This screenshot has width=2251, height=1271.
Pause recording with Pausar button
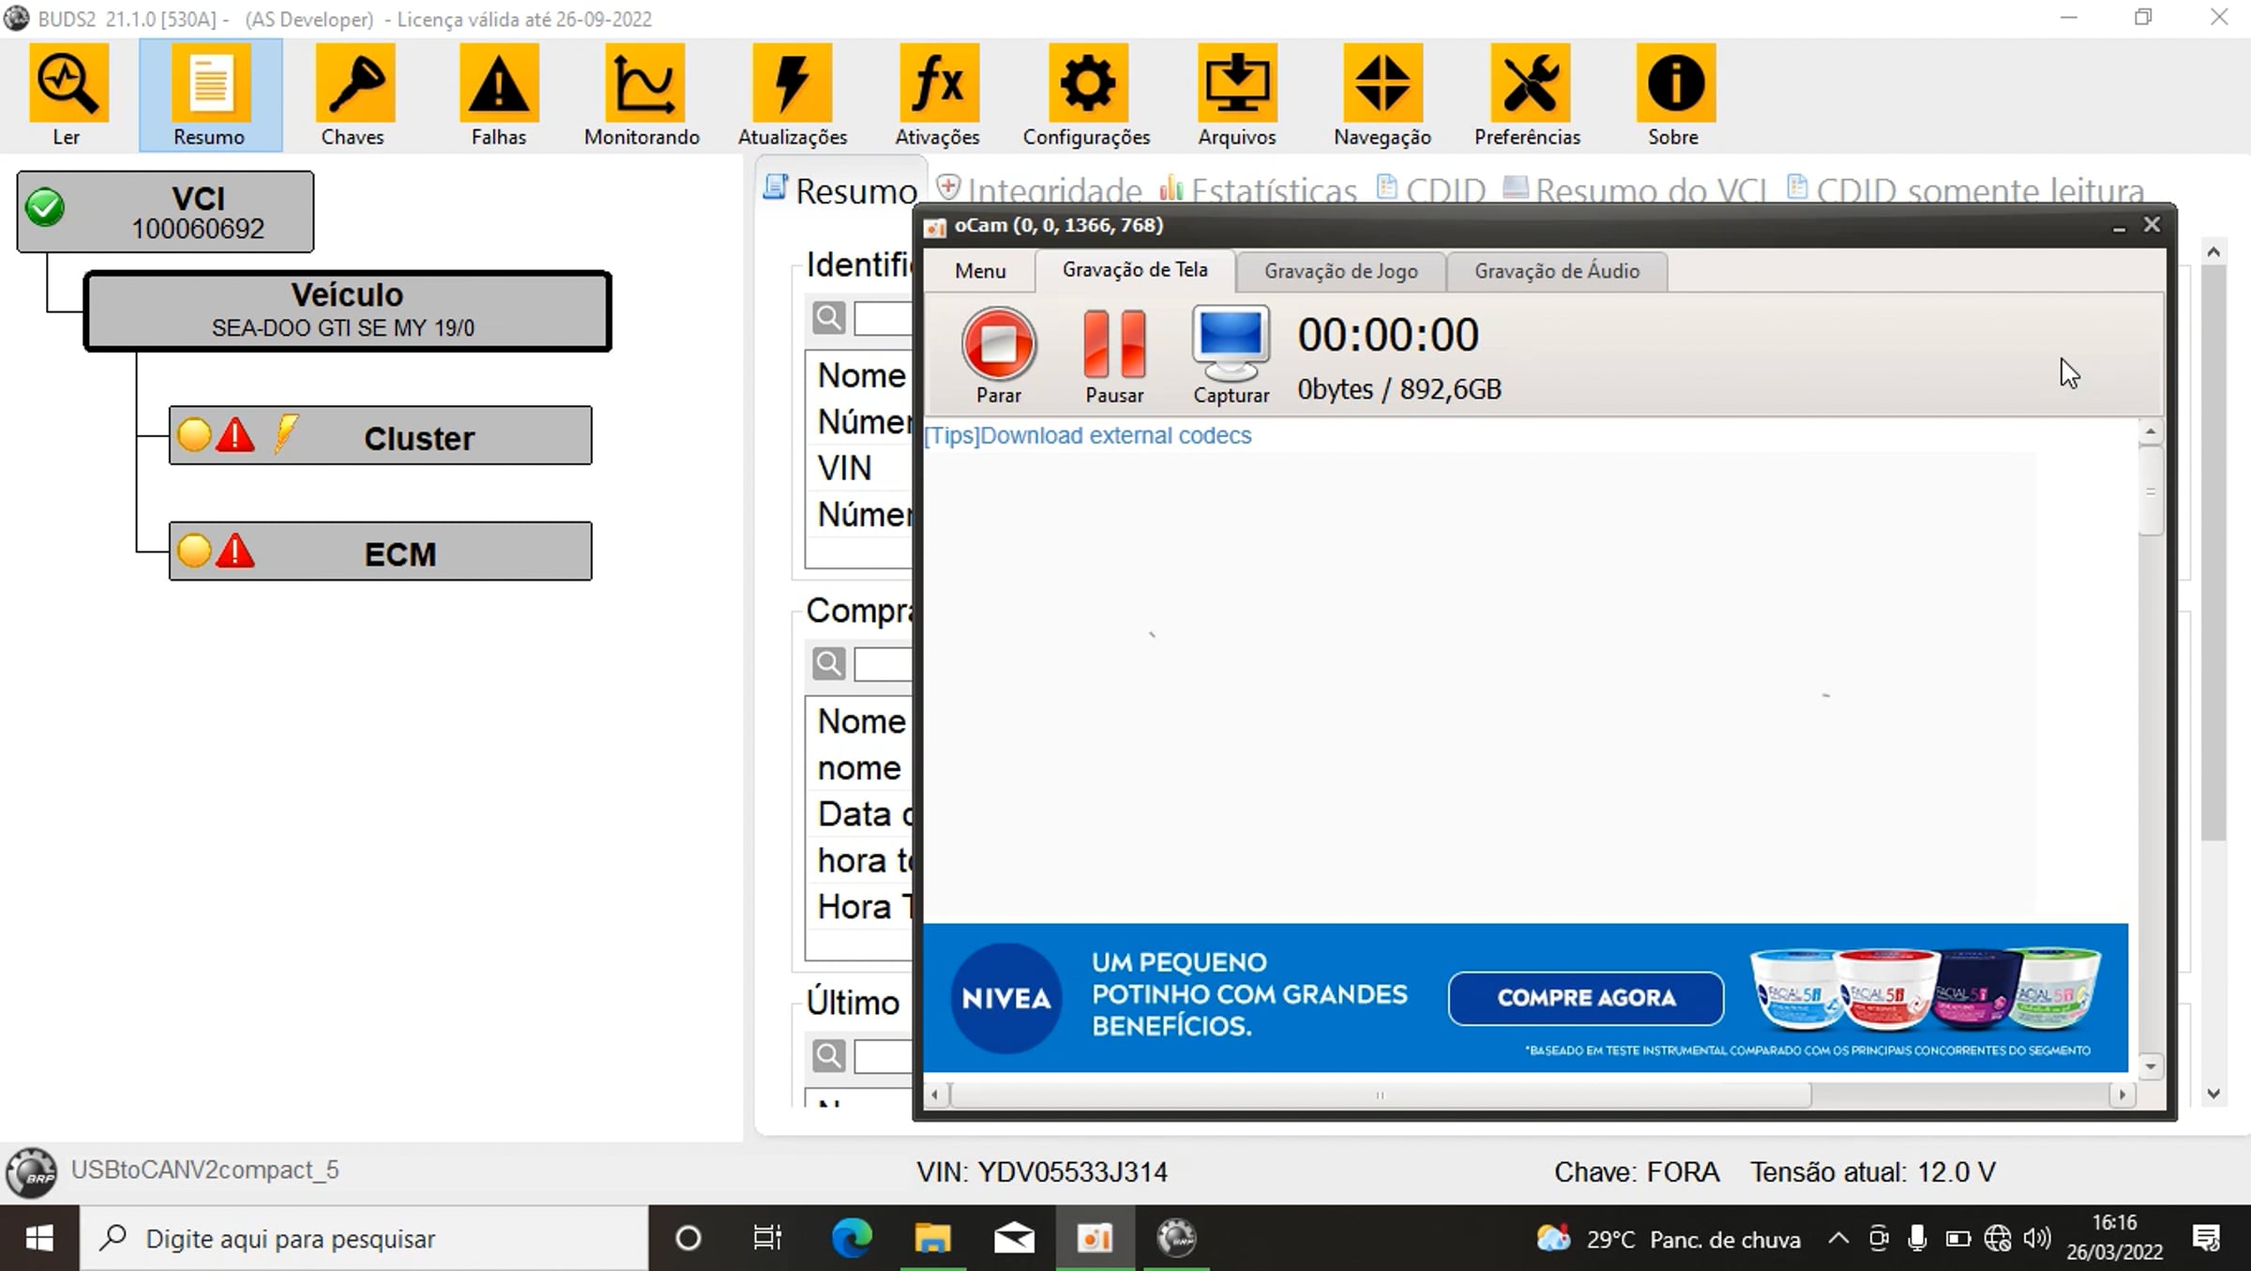pos(1114,355)
